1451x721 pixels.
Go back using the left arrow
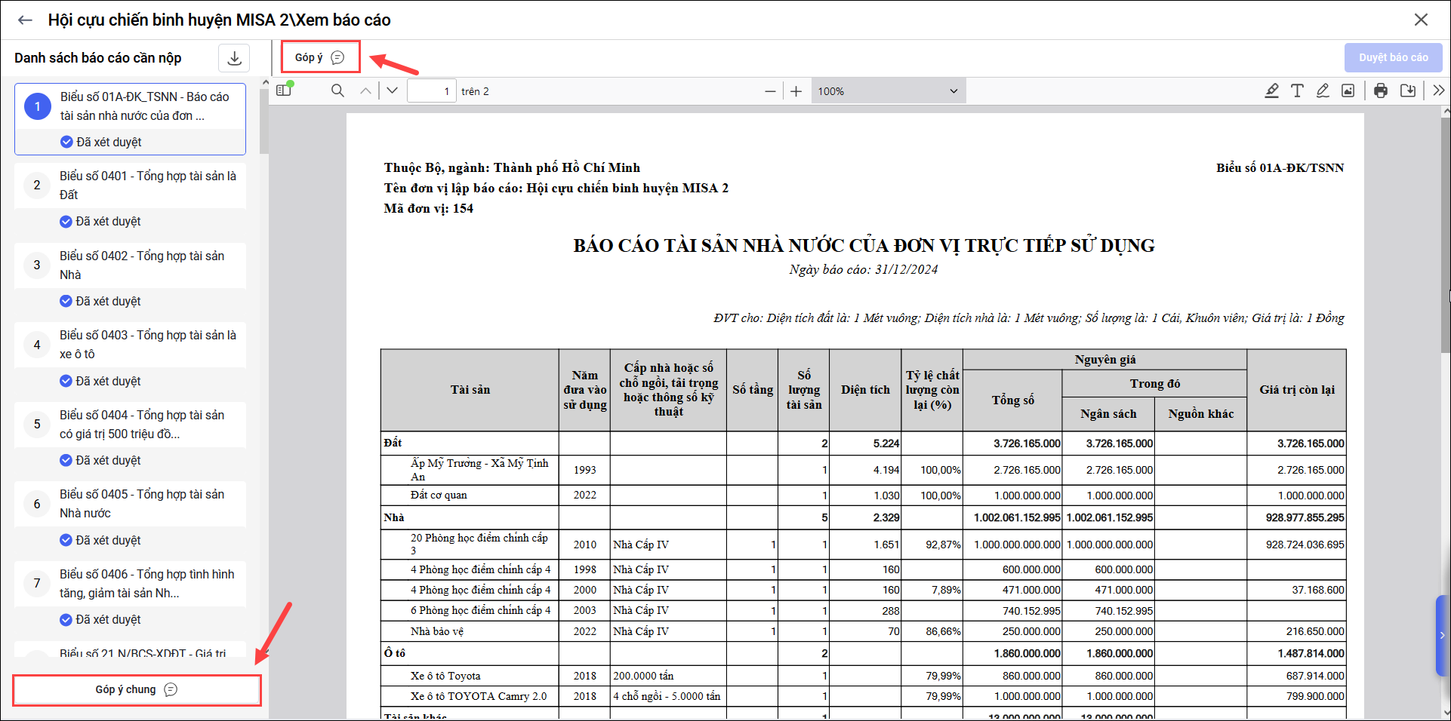click(x=25, y=20)
